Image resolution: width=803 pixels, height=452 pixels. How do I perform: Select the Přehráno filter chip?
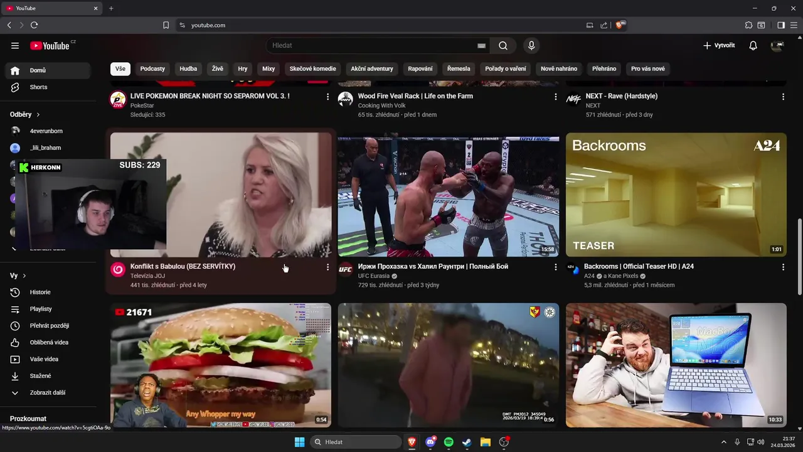click(604, 68)
